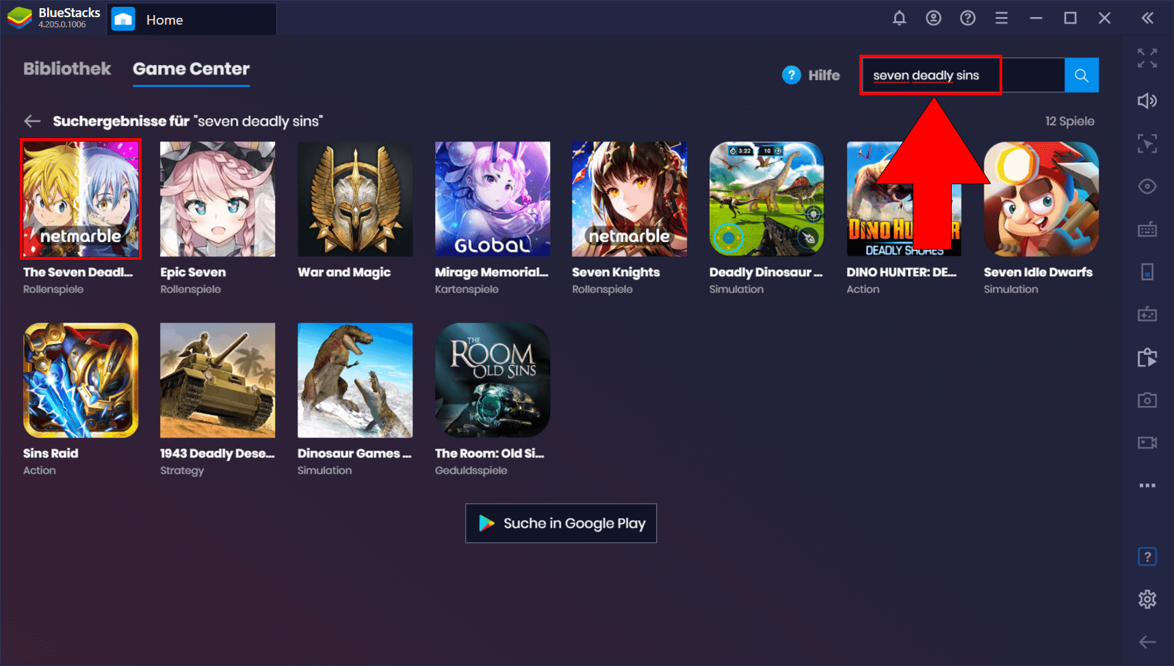Viewport: 1174px width, 666px height.
Task: Click the blue Hilfe question mark icon
Action: click(x=791, y=75)
